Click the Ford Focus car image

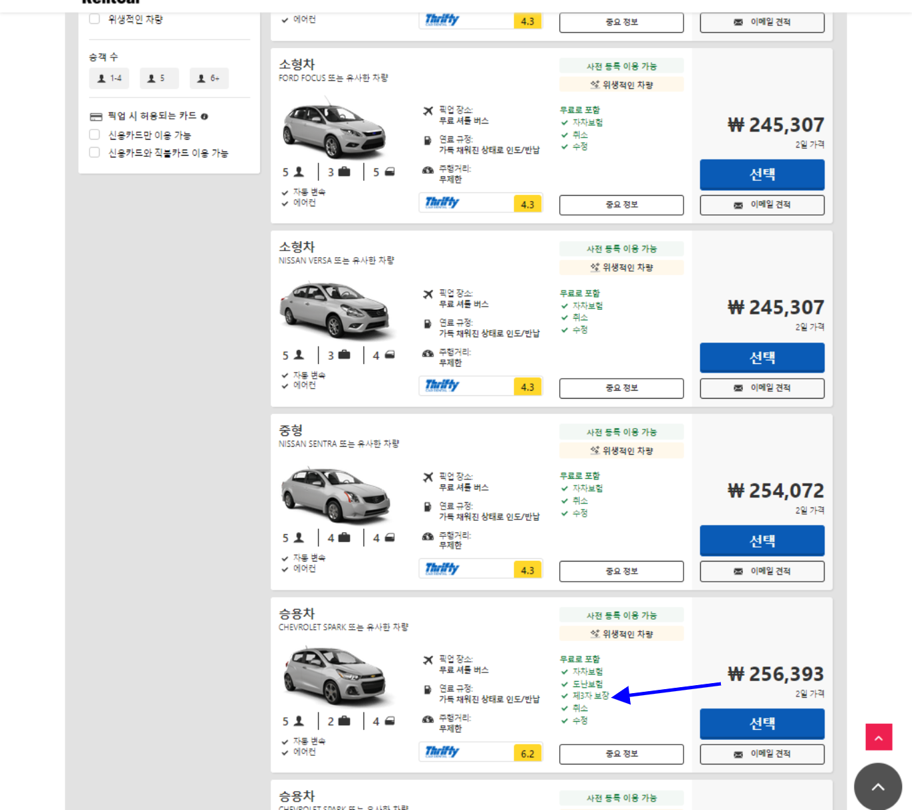[x=334, y=128]
